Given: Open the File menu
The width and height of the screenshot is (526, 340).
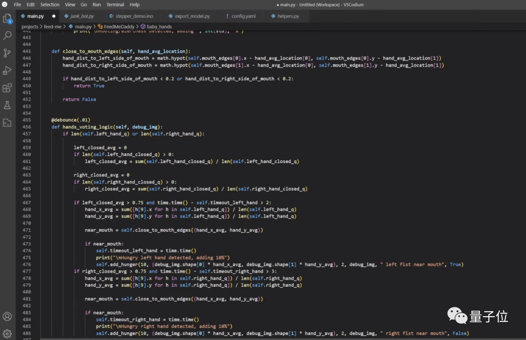Looking at the screenshot, I should tap(18, 4).
